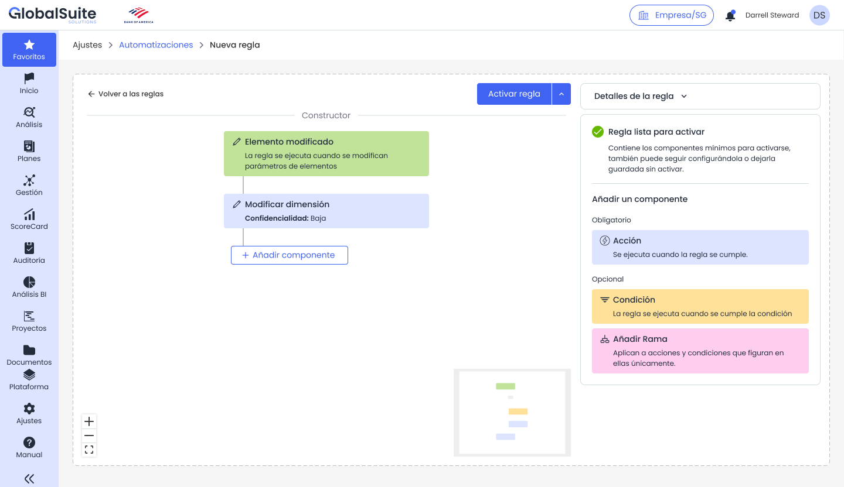The image size is (844, 487).
Task: Select Modificar dimensión action block
Action: point(326,211)
